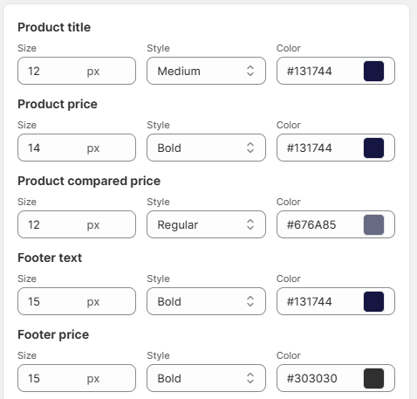The width and height of the screenshot is (417, 399).
Task: Focus the Product title size field
Action: tap(77, 71)
